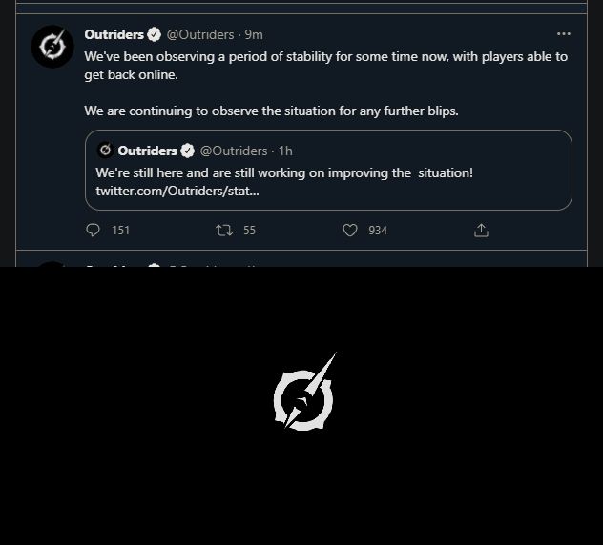
Task: Open the quoted tweet's 1h timestamp
Action: tap(285, 151)
